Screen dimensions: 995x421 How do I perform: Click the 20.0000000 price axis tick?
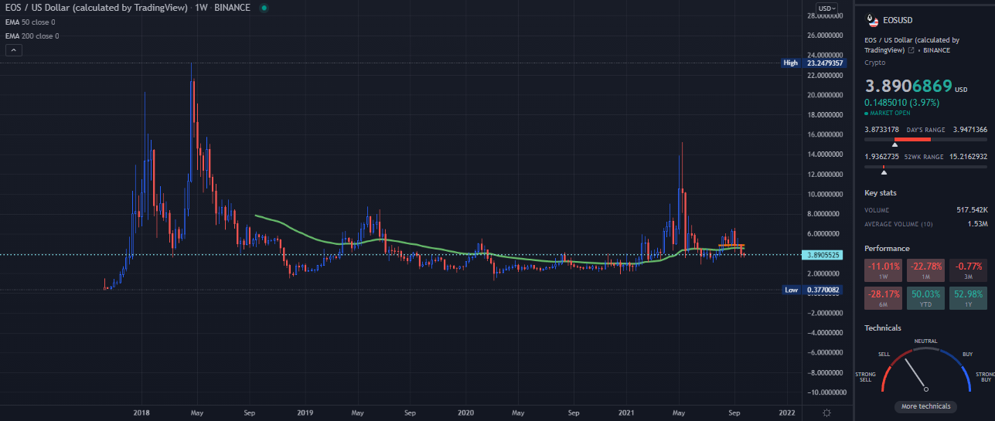[823, 96]
